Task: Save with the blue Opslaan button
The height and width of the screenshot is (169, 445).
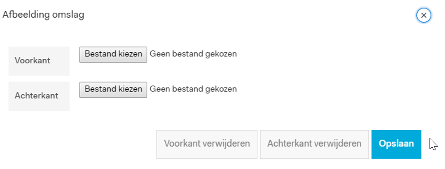Action: 396,144
